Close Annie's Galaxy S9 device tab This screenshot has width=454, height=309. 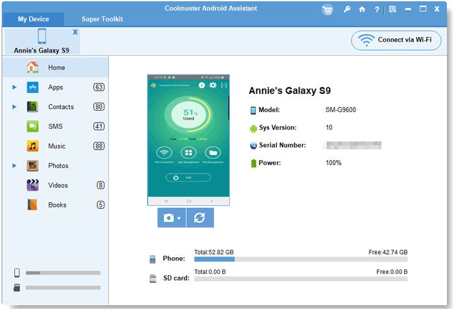pyautogui.click(x=75, y=32)
